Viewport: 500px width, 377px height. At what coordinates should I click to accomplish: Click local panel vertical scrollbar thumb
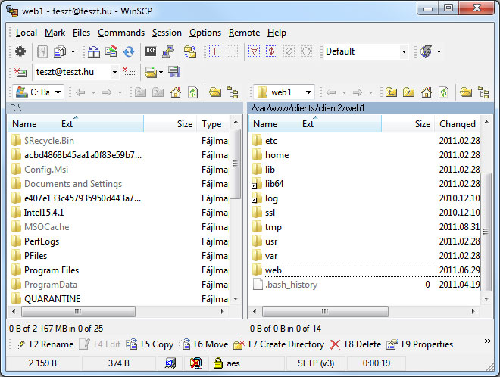235,164
